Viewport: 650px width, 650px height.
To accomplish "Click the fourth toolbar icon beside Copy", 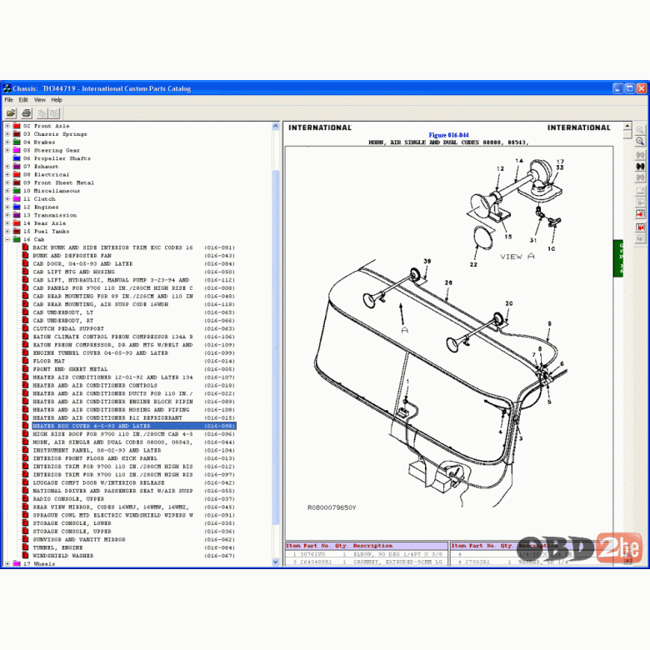I will pos(54,112).
